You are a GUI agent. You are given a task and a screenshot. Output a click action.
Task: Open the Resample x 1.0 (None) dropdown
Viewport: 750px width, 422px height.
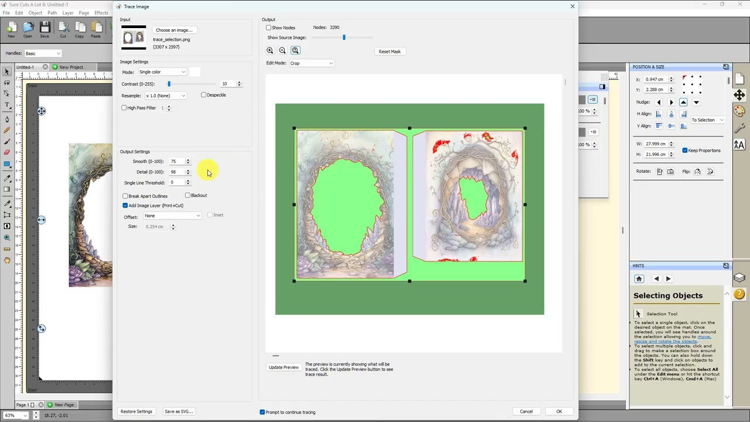(x=166, y=96)
